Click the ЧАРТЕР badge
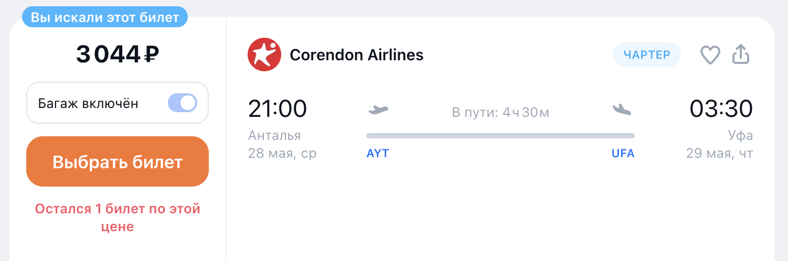 click(647, 55)
